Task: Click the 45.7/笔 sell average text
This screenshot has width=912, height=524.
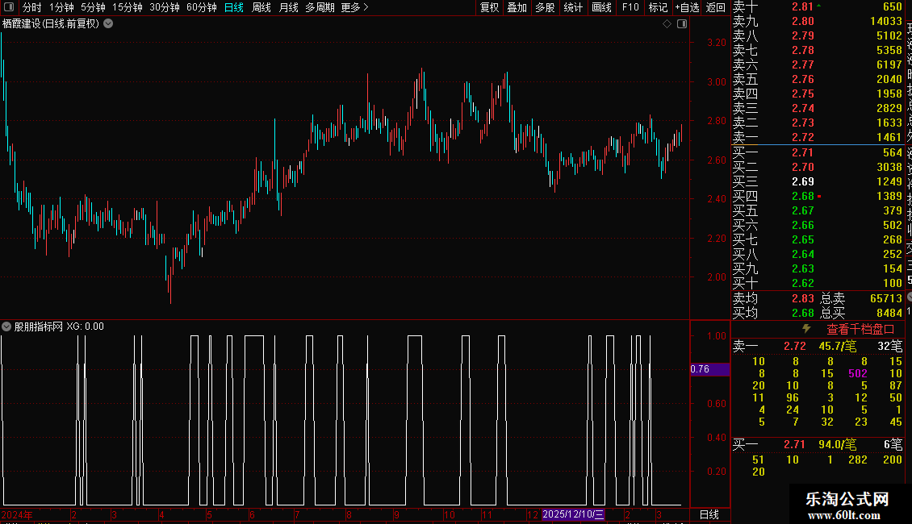Action: (x=838, y=346)
